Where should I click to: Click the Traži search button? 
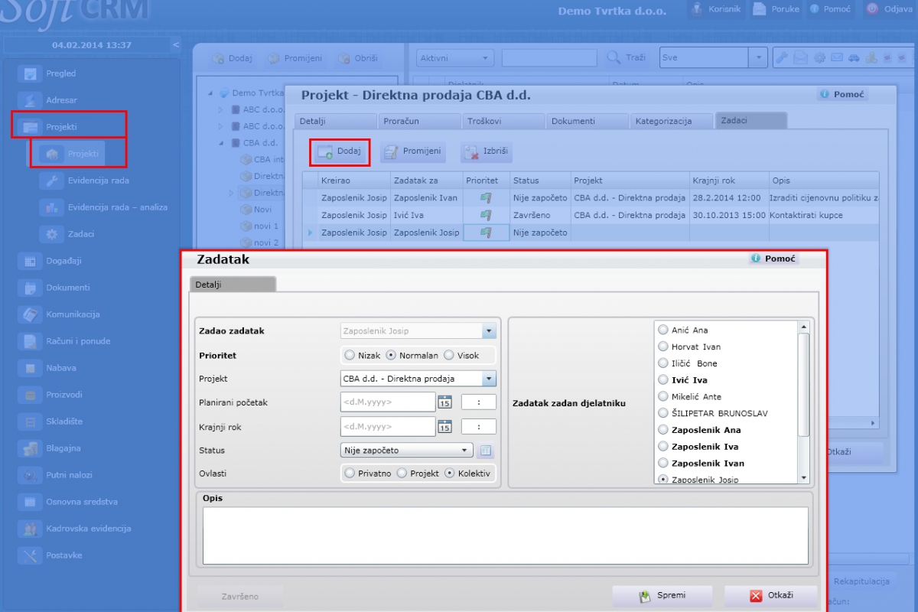pyautogui.click(x=627, y=58)
